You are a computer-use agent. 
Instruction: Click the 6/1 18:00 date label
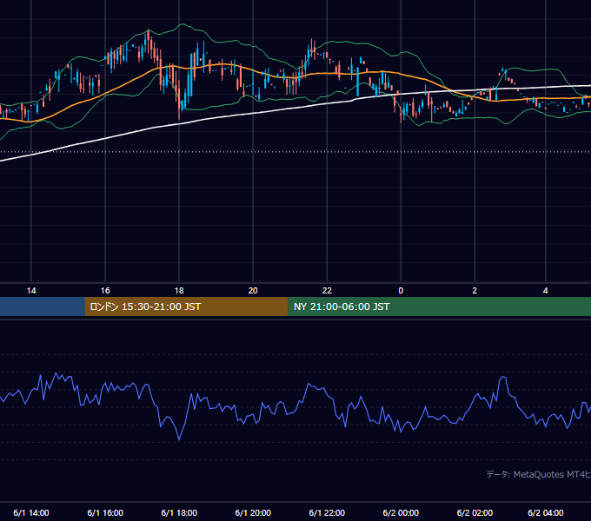tap(179, 512)
